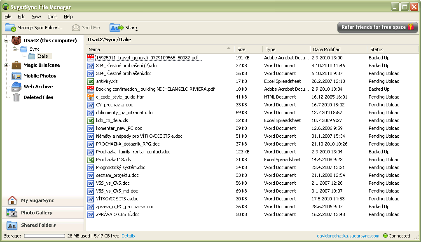Click the Italie folder icon in tree

click(32, 56)
